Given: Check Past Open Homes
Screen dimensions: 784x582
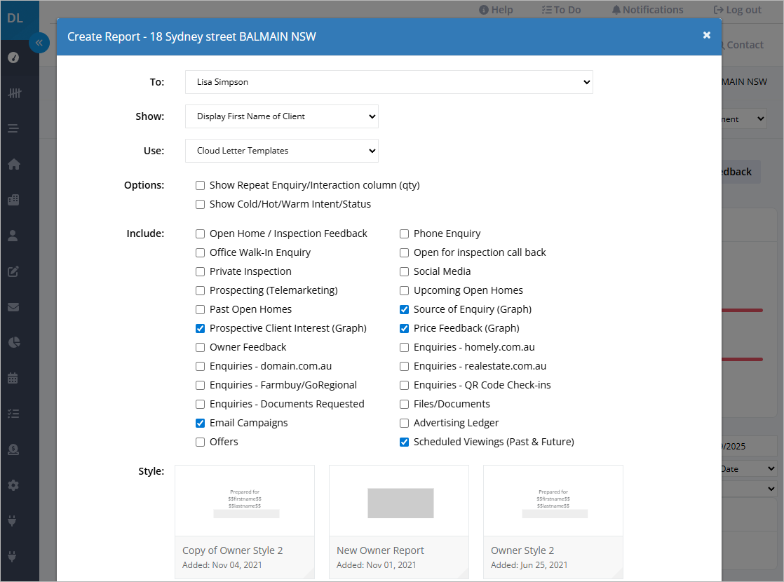Looking at the screenshot, I should (x=200, y=310).
